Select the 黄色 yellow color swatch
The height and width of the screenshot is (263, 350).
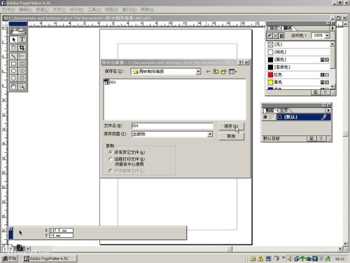pyautogui.click(x=298, y=82)
